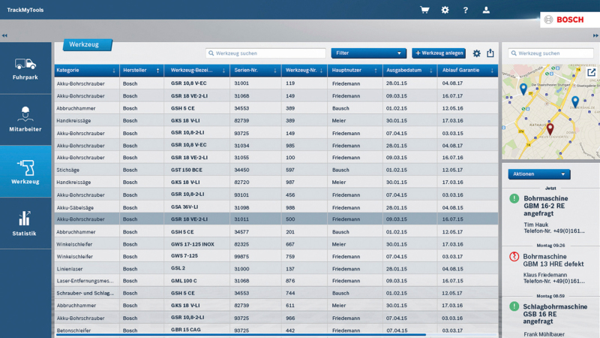
Task: Sort by Kategorie column
Action: [x=86, y=70]
